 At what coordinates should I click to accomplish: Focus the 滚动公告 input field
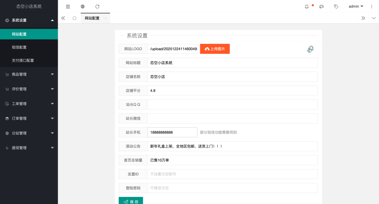coord(232,146)
